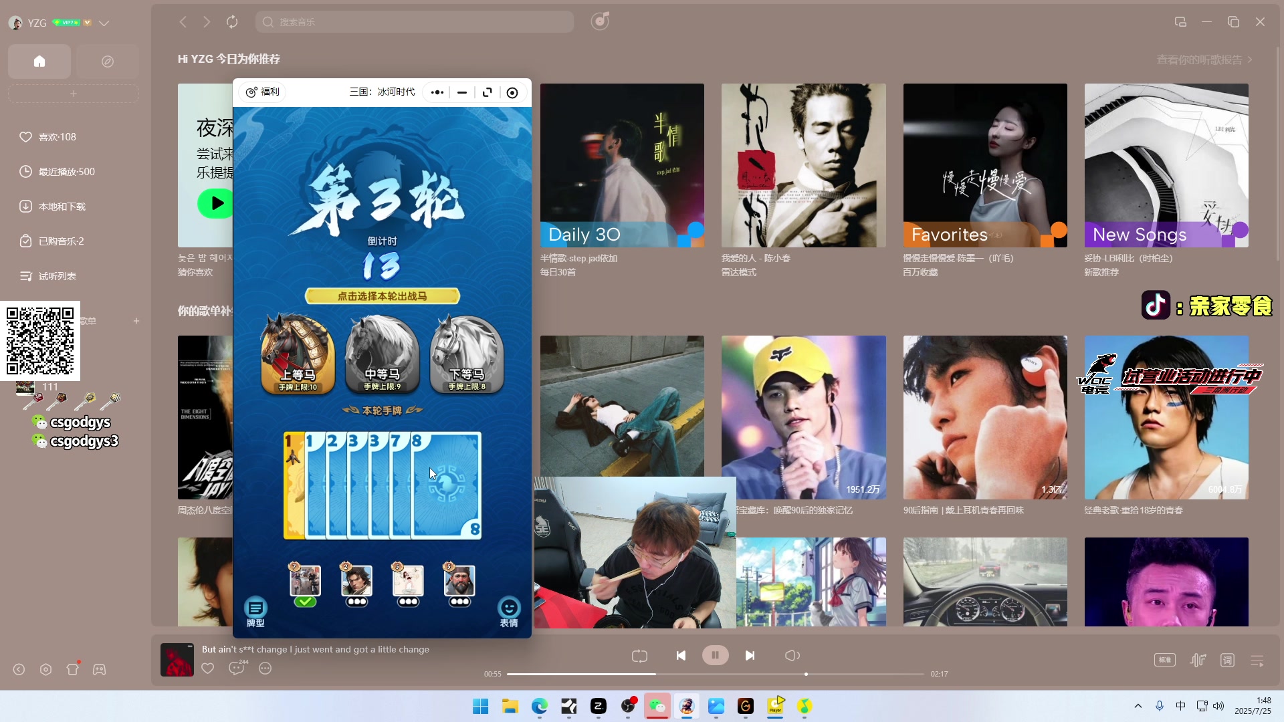
Task: Open the game window more options dots
Action: [x=437, y=93]
